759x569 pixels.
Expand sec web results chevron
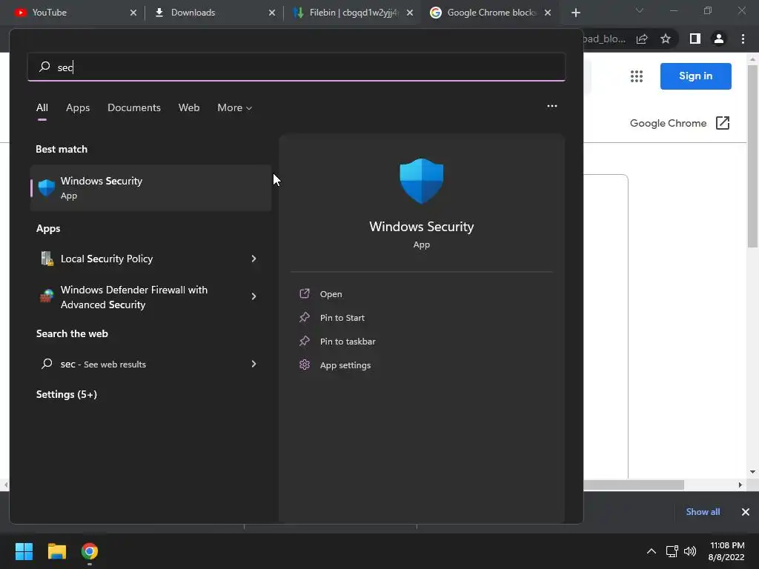(253, 364)
